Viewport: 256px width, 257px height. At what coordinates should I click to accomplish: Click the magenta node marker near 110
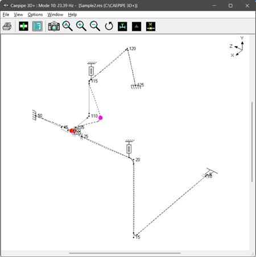tap(101, 118)
